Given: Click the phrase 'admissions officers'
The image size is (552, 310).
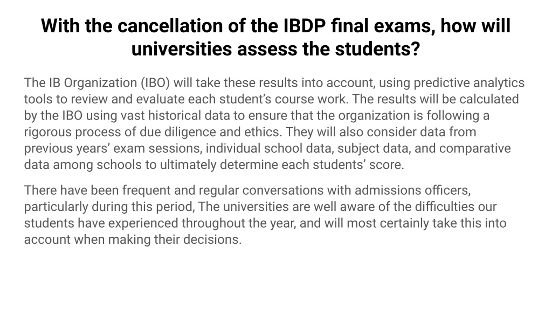Looking at the screenshot, I should tap(412, 190).
